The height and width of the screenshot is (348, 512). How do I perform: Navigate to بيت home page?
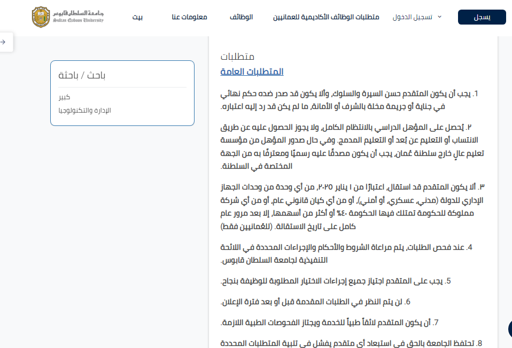(x=138, y=17)
